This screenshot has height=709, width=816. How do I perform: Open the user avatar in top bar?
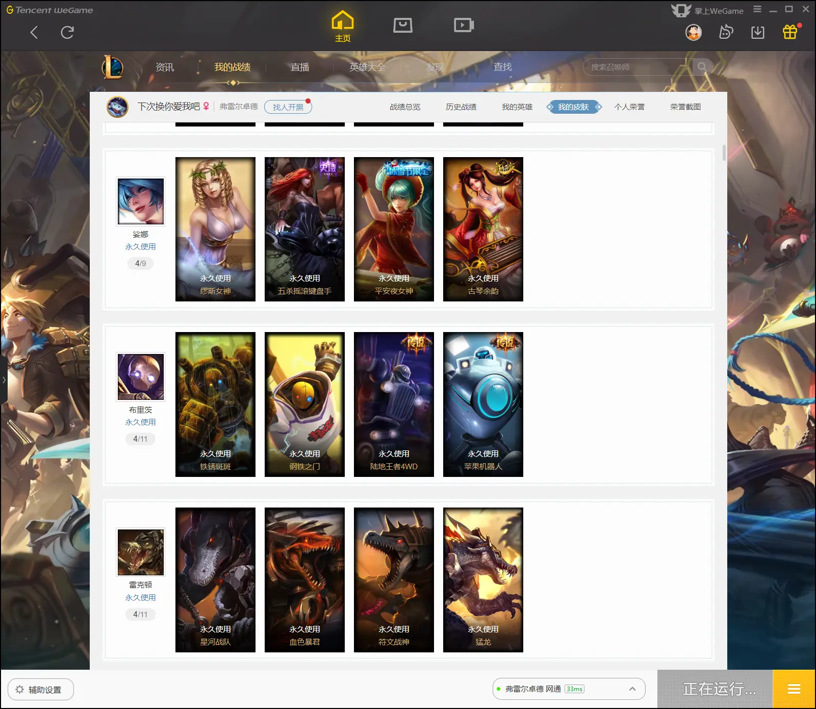point(694,33)
